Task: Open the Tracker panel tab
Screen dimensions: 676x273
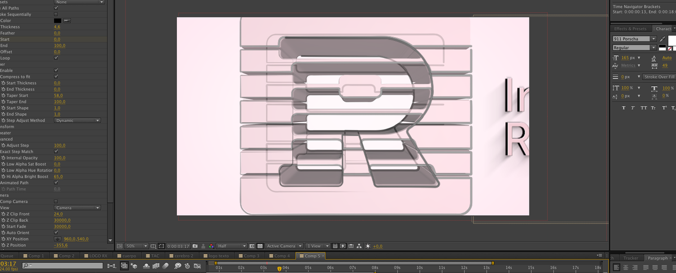Action: [630, 258]
